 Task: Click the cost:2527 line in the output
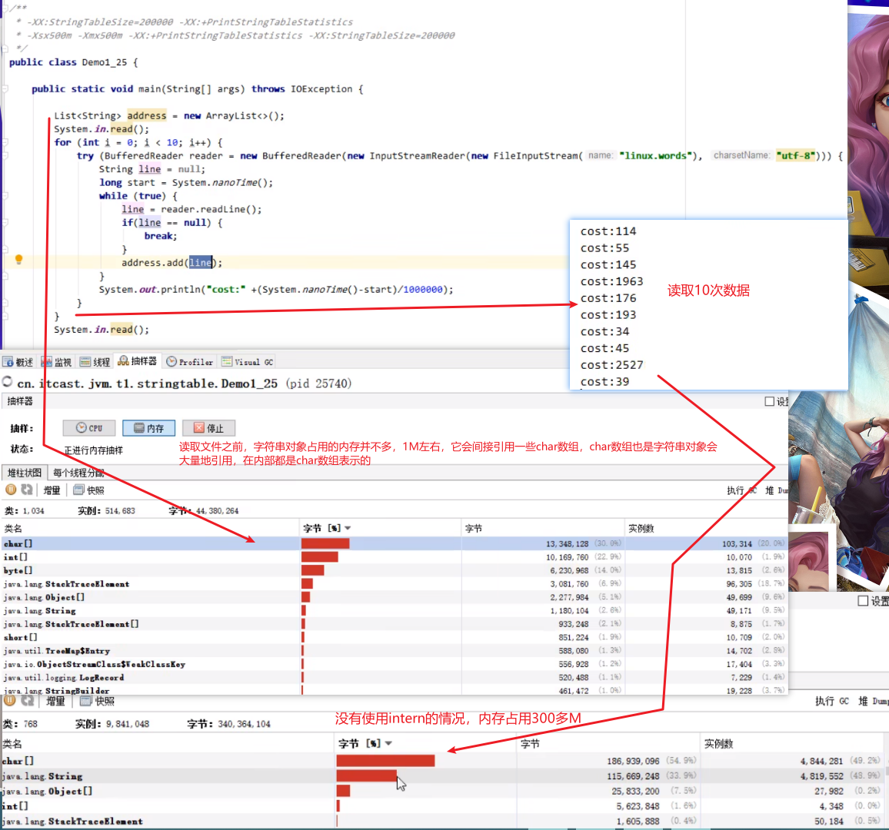611,364
